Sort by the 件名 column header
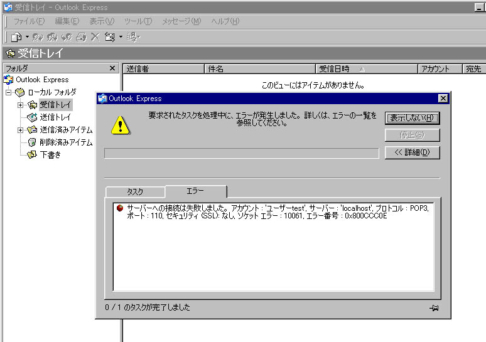Viewport: 486px width, 342px height. 260,69
